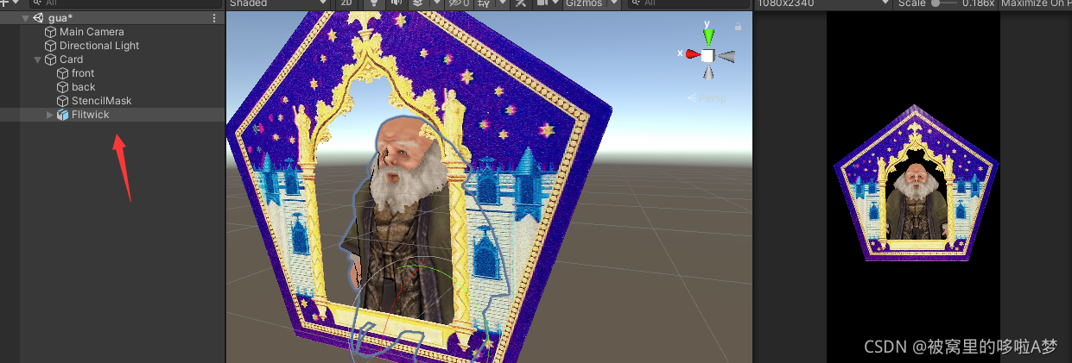This screenshot has height=363, width=1072.
Task: Click the StencilMask cube icon
Action: pos(62,101)
